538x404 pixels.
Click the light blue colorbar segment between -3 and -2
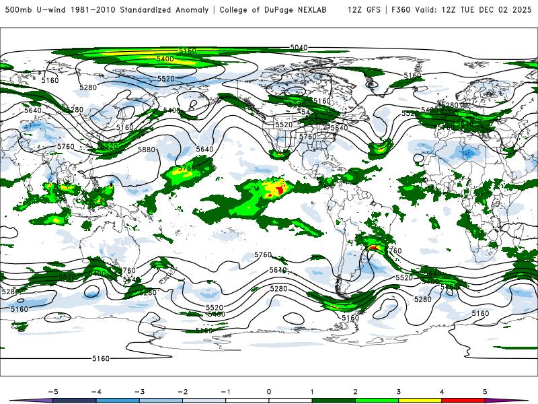161,401
